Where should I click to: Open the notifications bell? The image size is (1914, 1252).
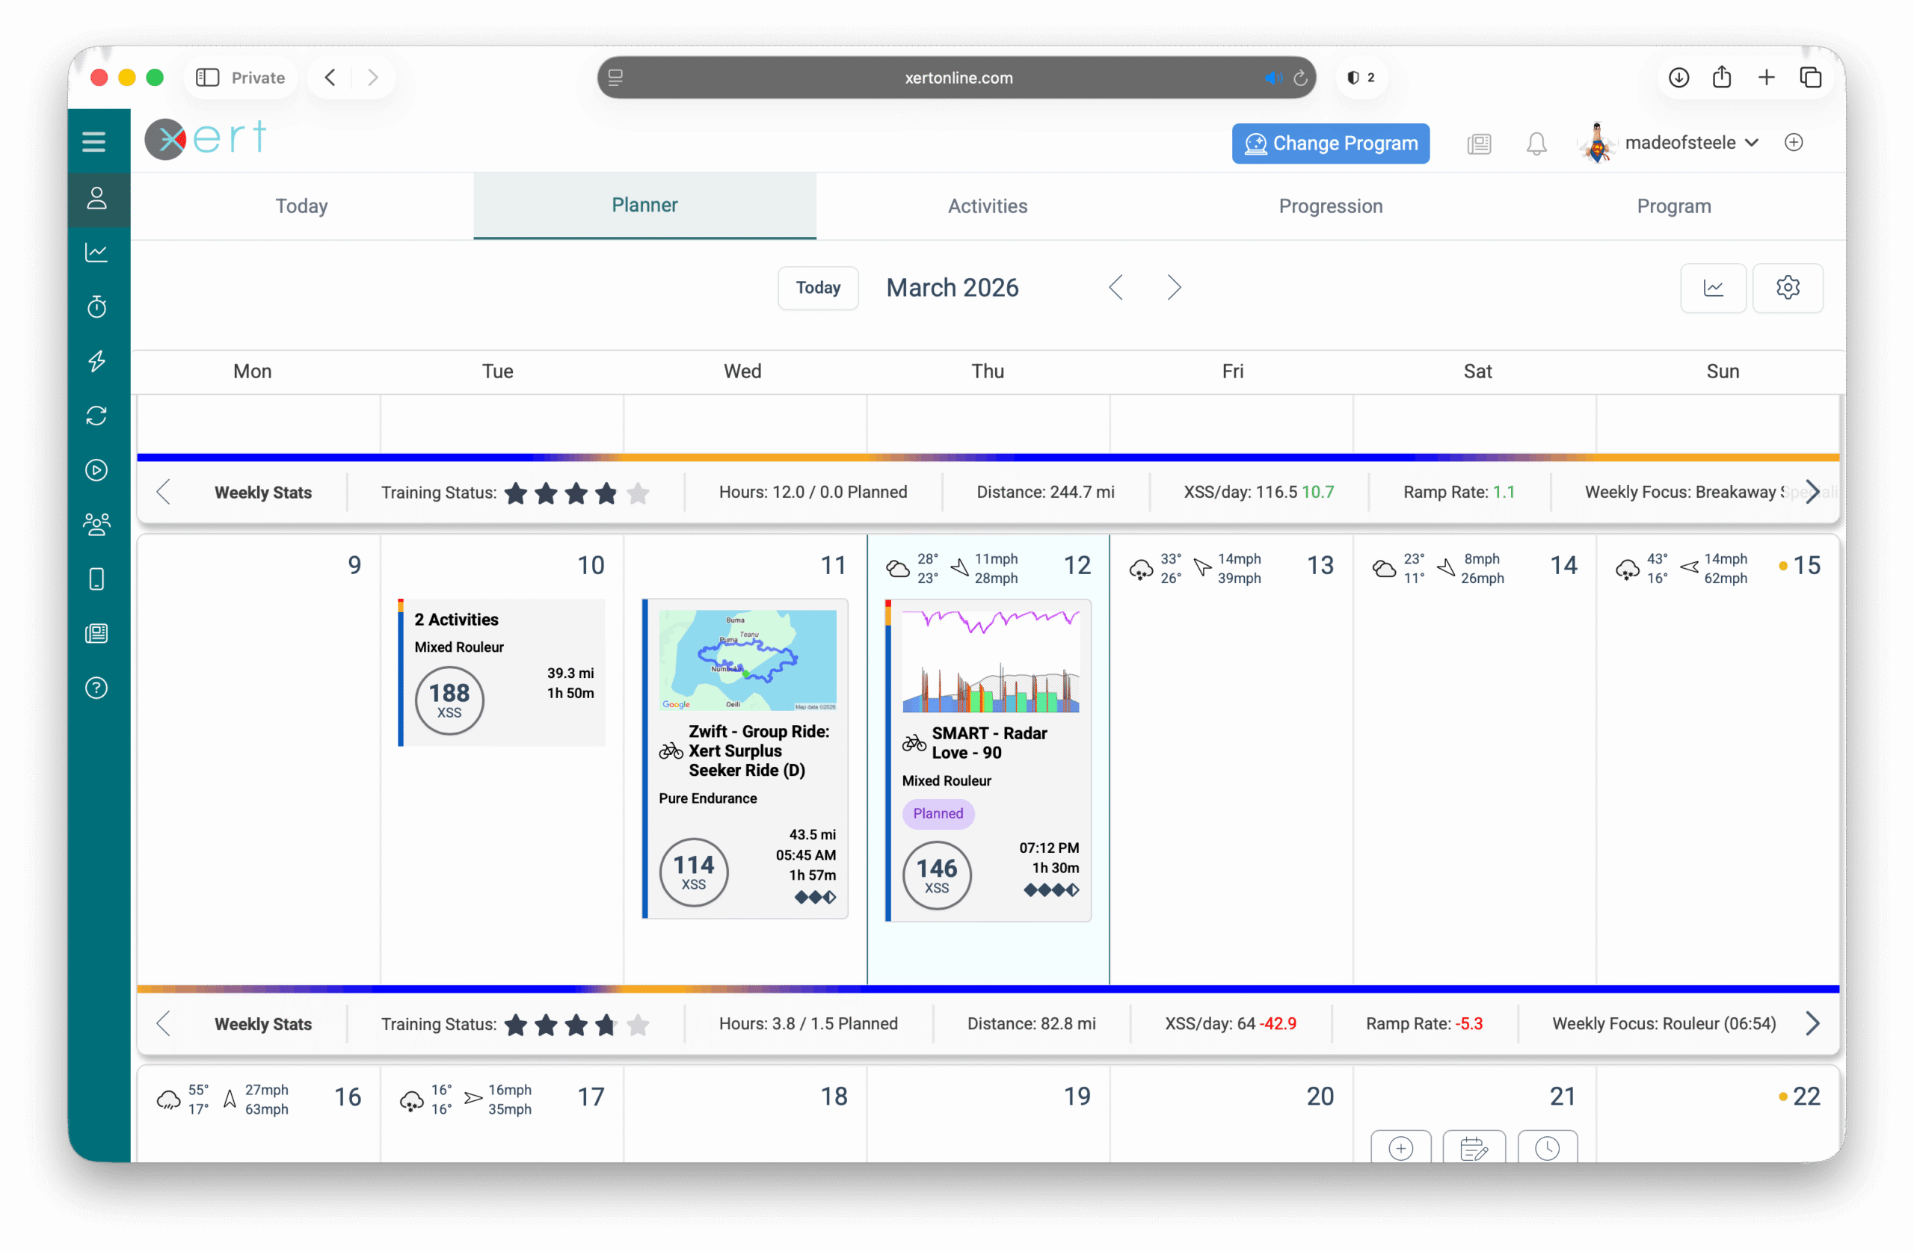point(1536,143)
